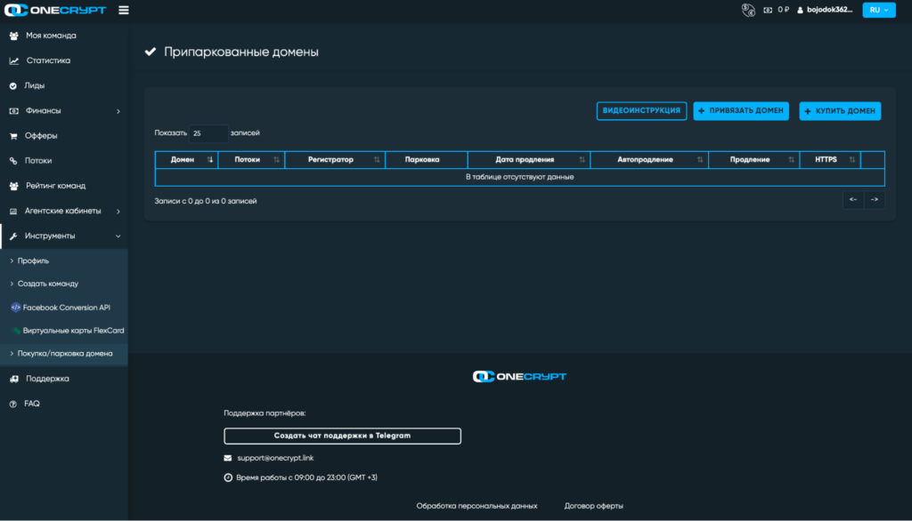The image size is (912, 521).
Task: Click the Поддержка support icon
Action: click(14, 380)
